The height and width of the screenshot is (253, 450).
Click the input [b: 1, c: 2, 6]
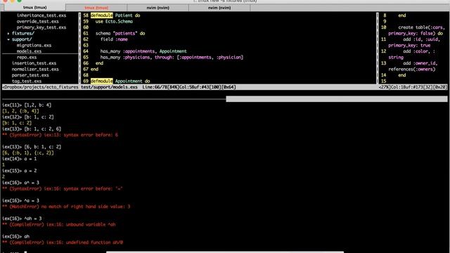[x=42, y=129]
